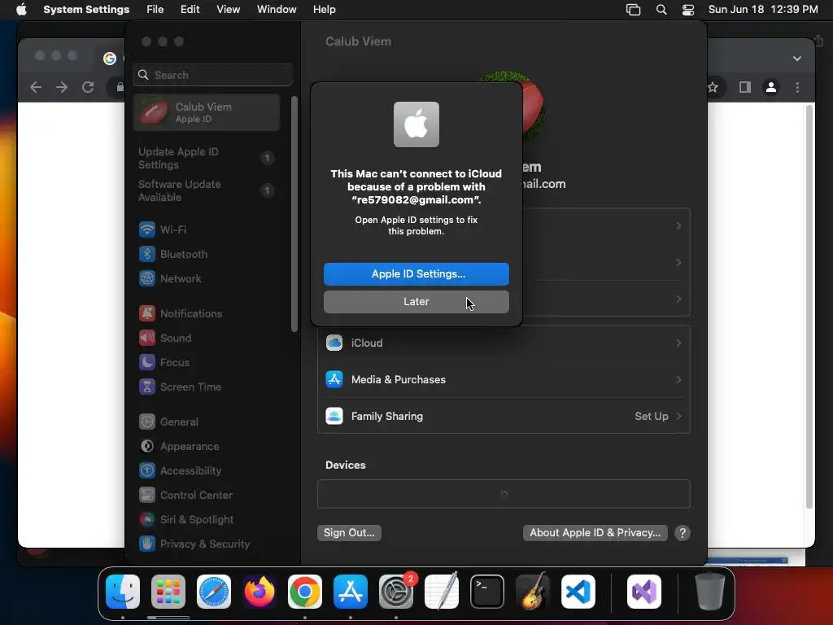Image resolution: width=833 pixels, height=625 pixels.
Task: Reload page in Chrome window
Action: pyautogui.click(x=88, y=87)
